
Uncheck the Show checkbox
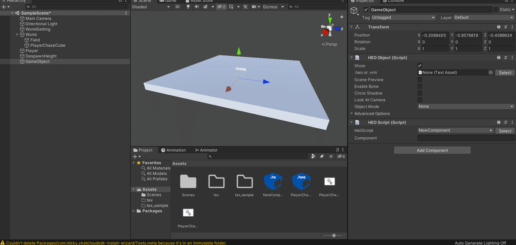tap(420, 66)
